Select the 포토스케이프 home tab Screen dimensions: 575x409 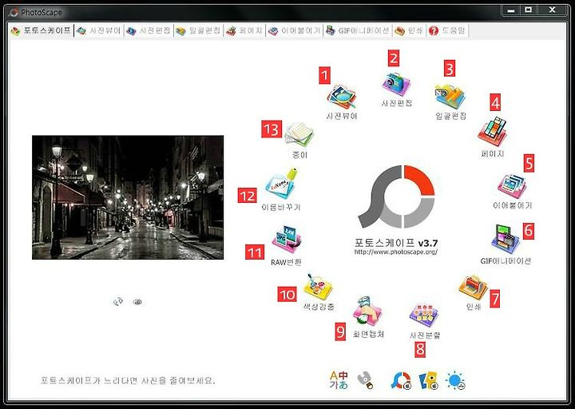point(41,31)
